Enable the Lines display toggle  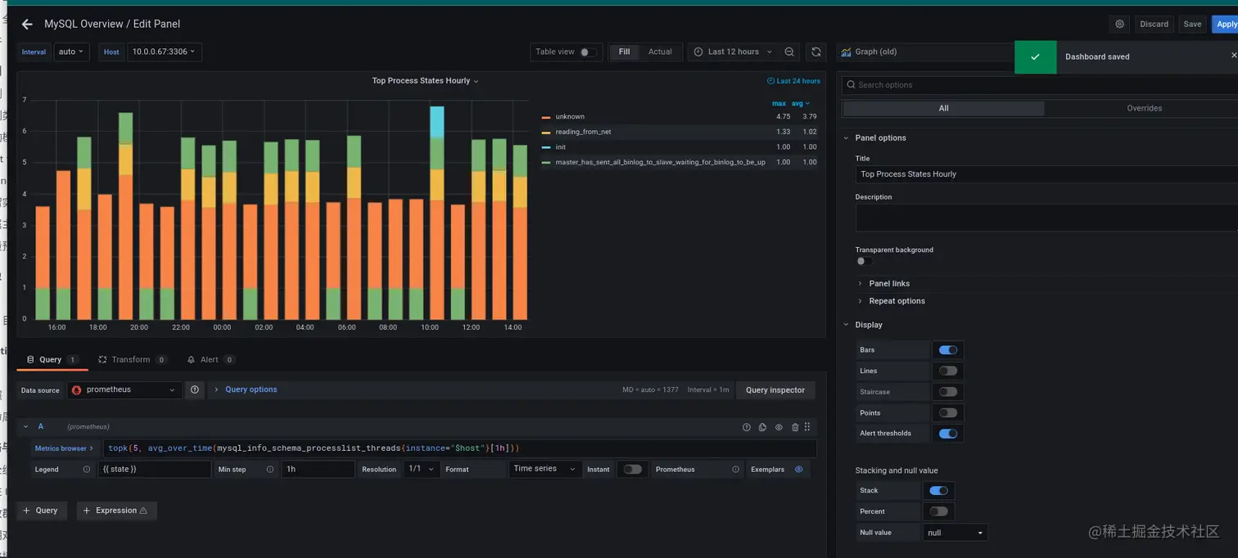click(948, 371)
